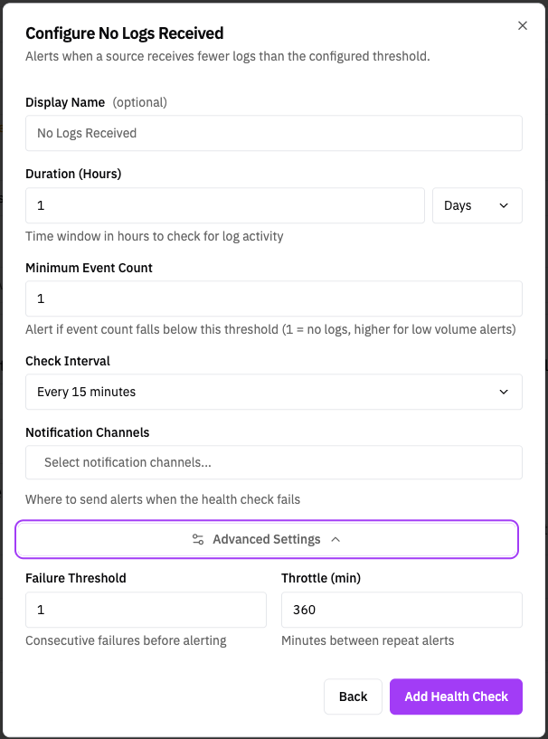Click the Configure No Logs Received title
548x739 pixels.
[124, 33]
